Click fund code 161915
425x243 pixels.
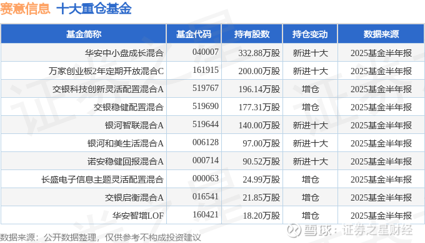(x=206, y=70)
